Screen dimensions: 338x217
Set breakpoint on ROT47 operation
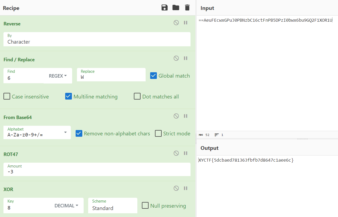[185, 153]
